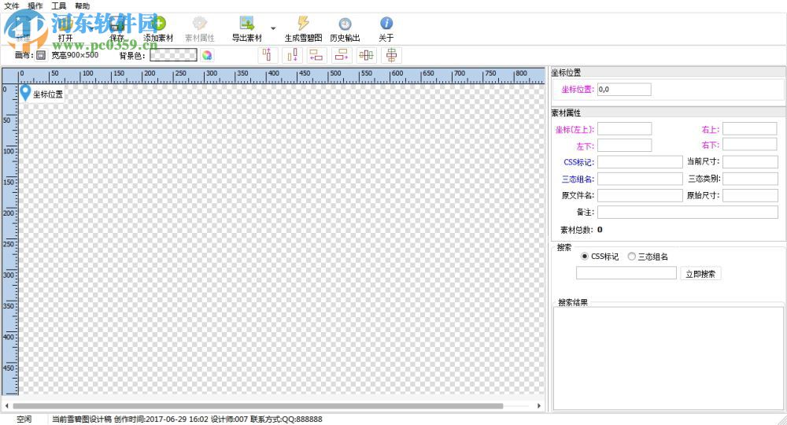
Task: Click the 当前尺寸 field
Action: coord(750,161)
